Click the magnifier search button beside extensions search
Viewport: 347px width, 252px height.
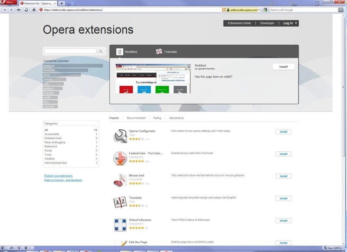101,51
